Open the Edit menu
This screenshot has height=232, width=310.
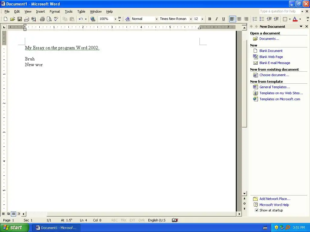[17, 11]
